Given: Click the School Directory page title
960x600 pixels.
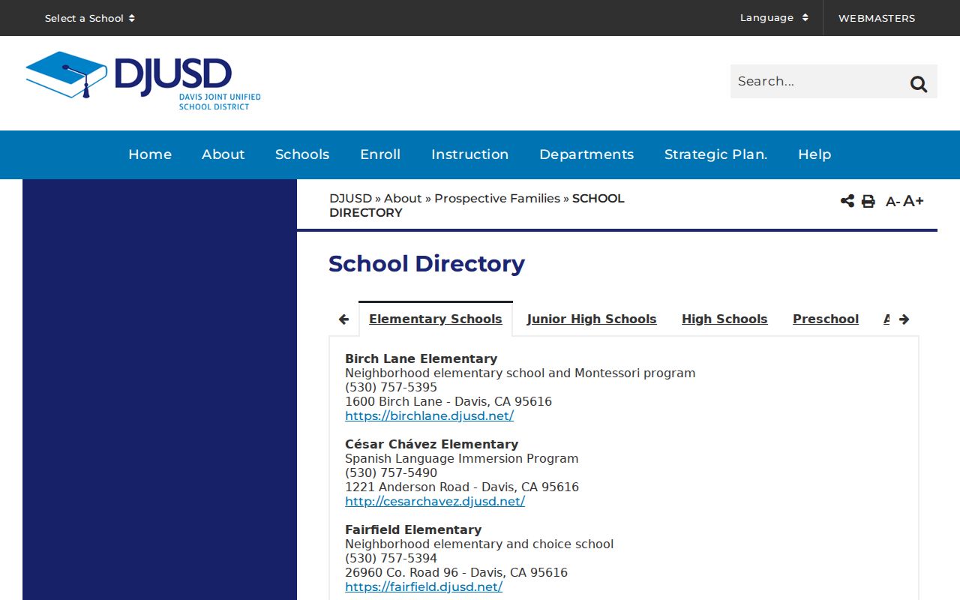Looking at the screenshot, I should (x=427, y=264).
